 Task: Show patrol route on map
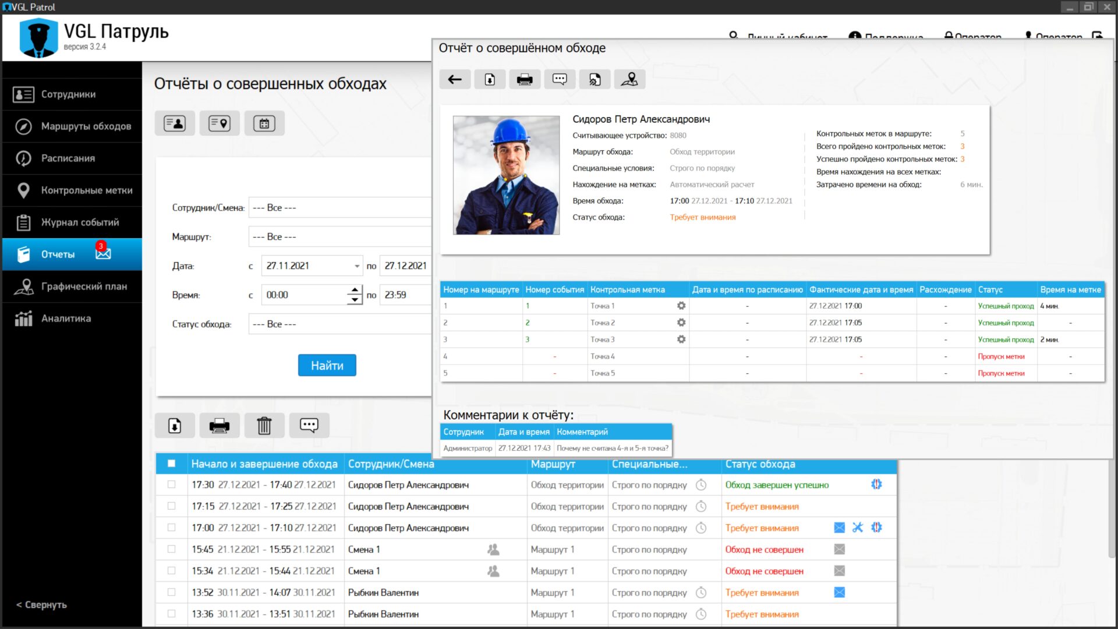tap(629, 79)
